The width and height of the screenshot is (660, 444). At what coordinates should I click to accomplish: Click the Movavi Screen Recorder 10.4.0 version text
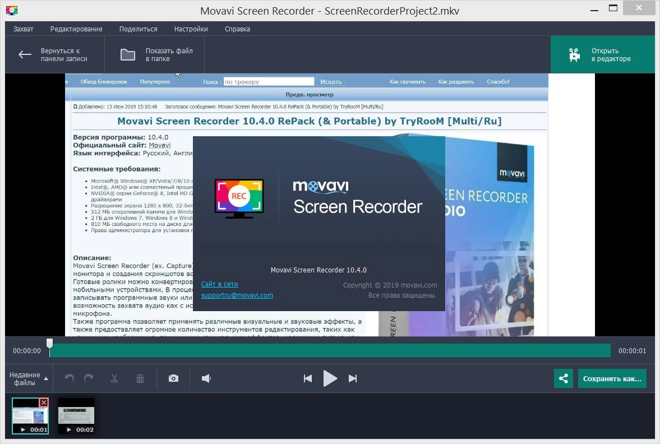tap(319, 270)
